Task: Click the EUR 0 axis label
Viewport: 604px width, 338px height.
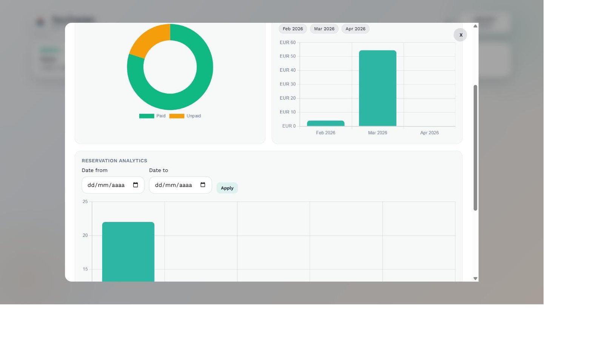Action: 289,126
